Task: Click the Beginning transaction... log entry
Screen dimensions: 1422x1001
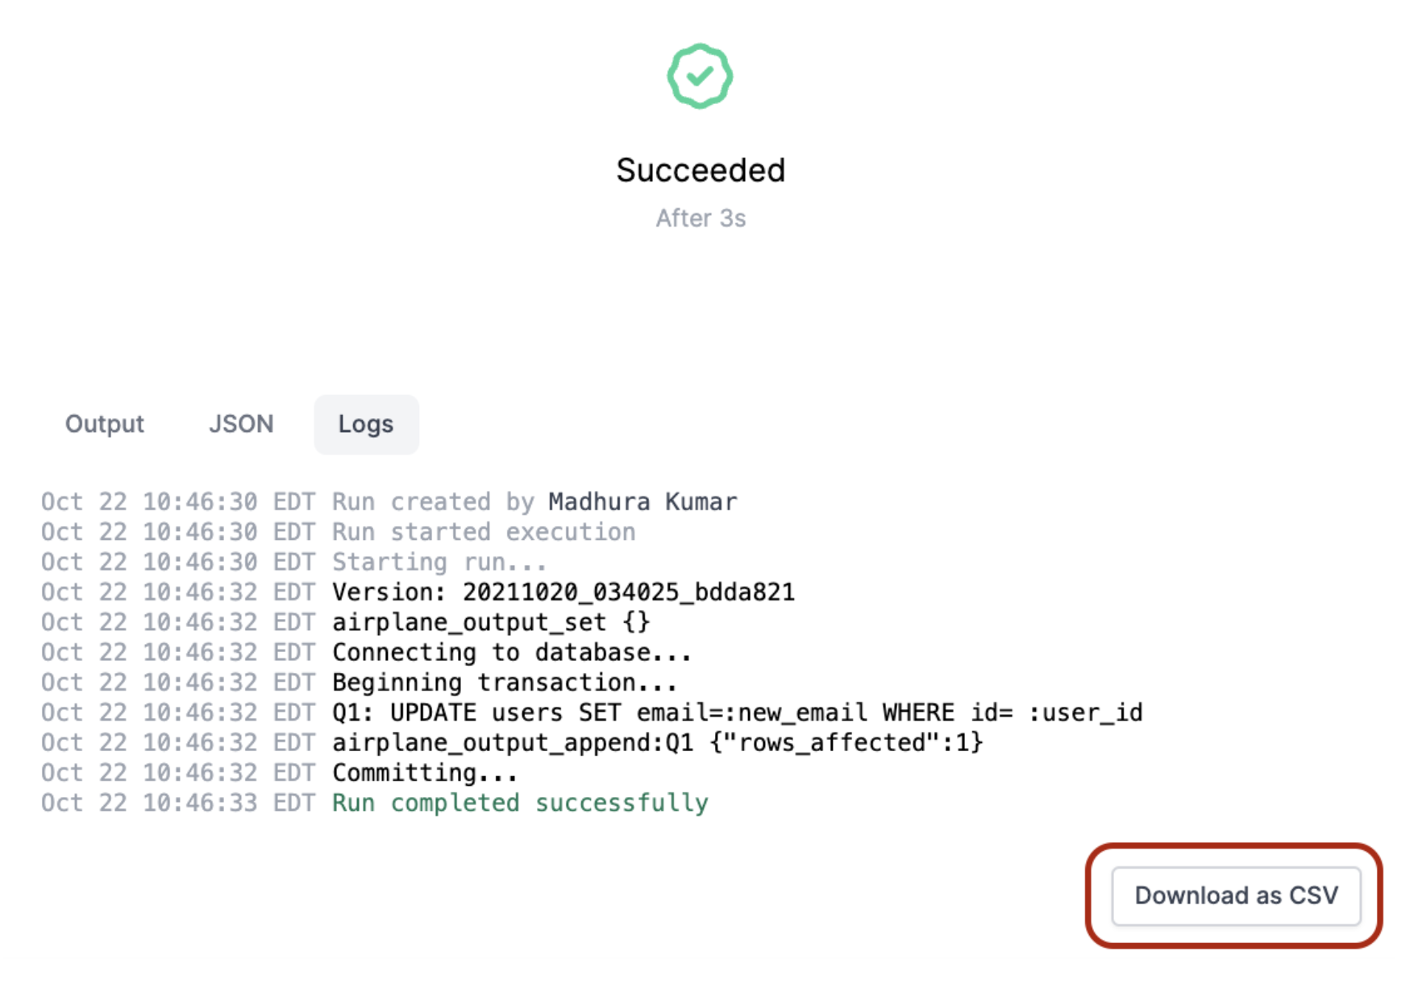Action: [x=360, y=683]
